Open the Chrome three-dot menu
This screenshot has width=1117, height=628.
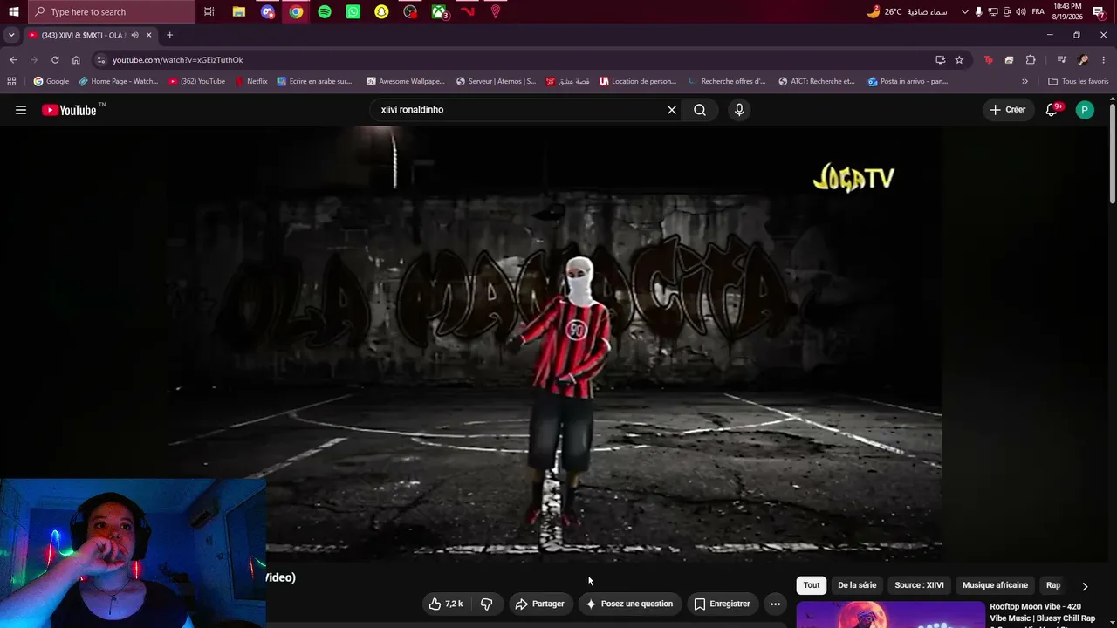[1104, 60]
